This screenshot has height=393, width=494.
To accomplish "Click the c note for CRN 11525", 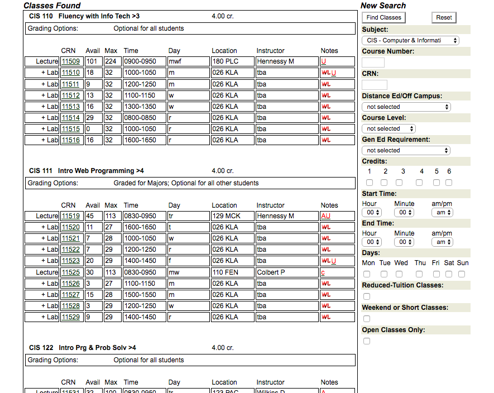I will click(323, 272).
